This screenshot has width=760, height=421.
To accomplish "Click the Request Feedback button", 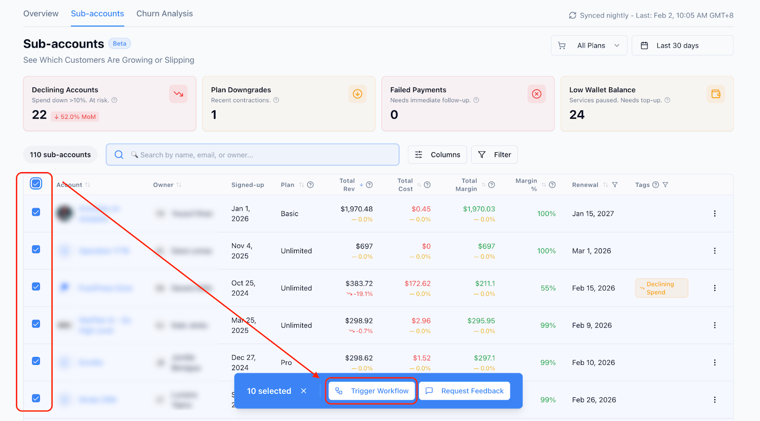I will [465, 391].
